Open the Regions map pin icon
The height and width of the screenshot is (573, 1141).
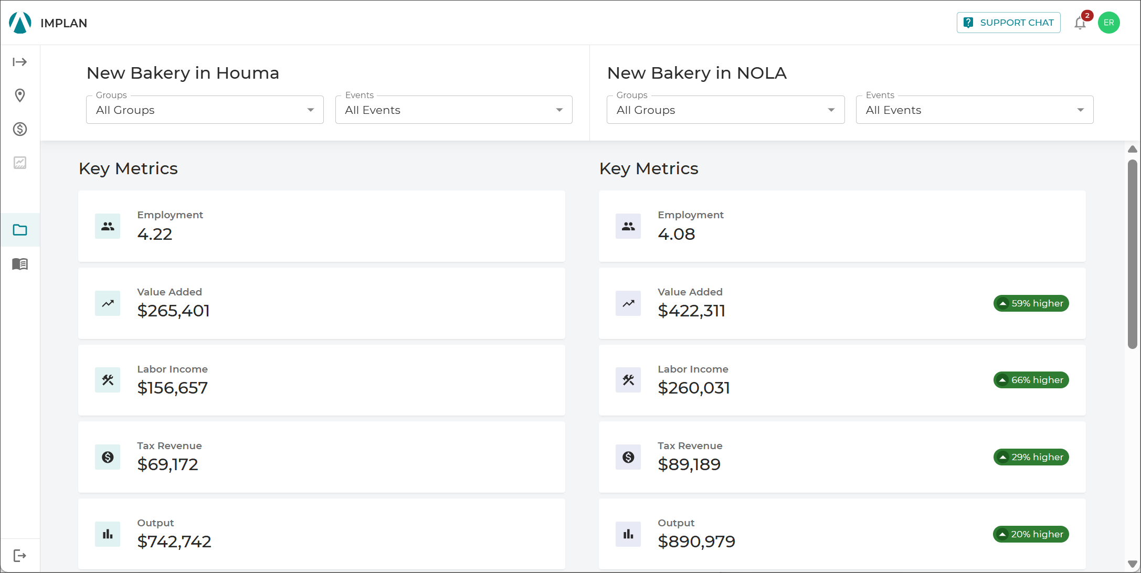(20, 95)
